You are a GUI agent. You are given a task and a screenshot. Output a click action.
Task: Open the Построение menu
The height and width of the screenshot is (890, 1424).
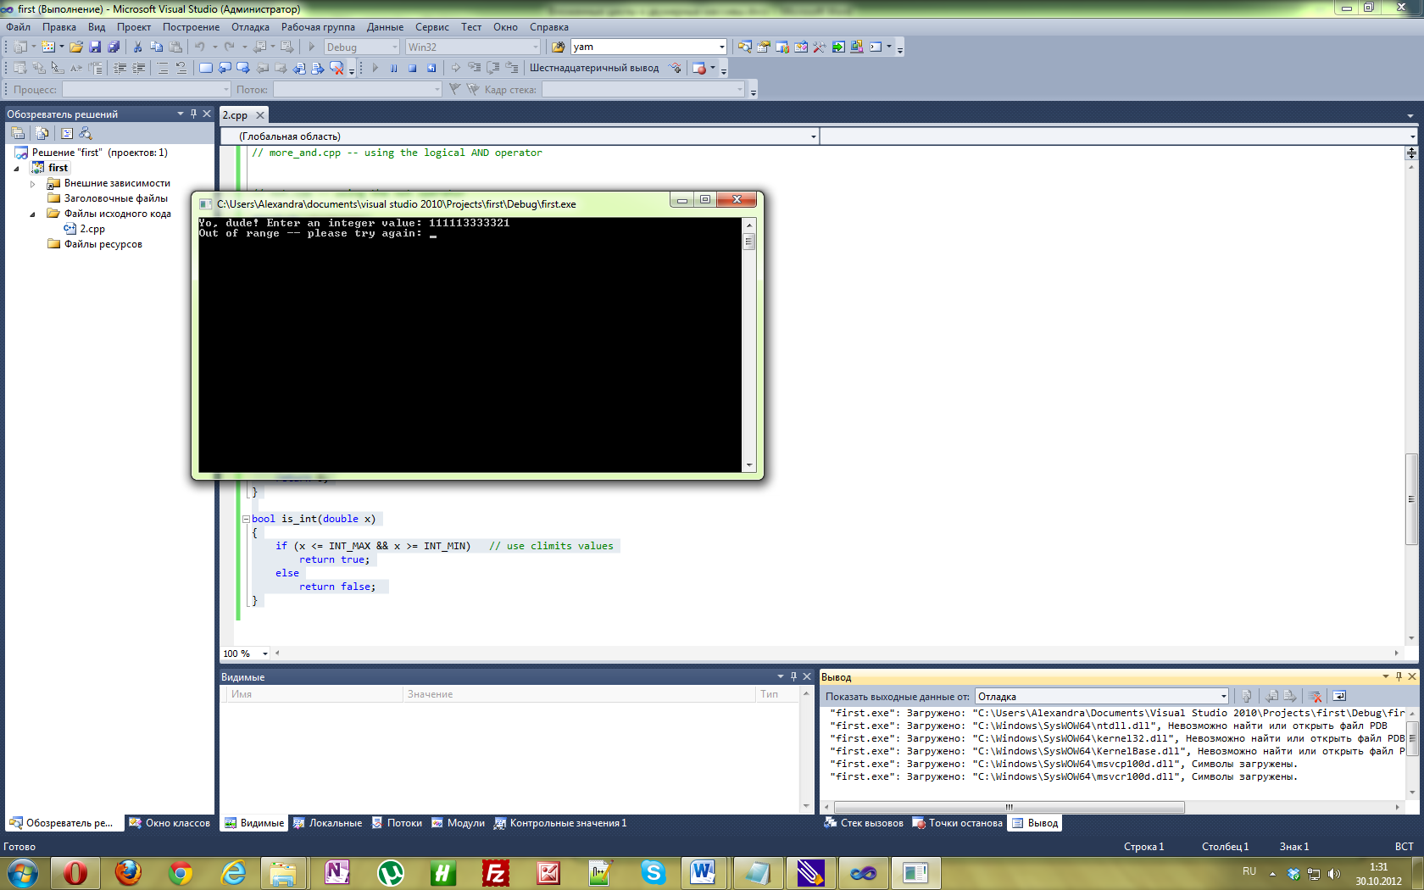(x=191, y=27)
